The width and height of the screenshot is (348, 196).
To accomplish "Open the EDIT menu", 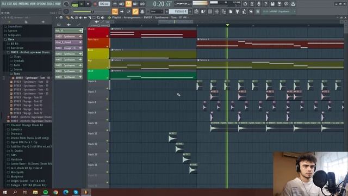I will tap(10, 4).
